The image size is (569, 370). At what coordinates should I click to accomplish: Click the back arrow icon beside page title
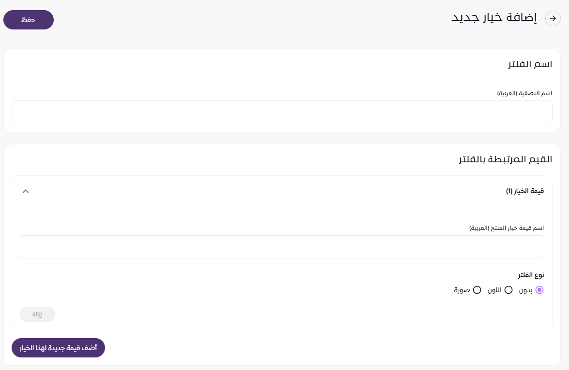pos(553,18)
